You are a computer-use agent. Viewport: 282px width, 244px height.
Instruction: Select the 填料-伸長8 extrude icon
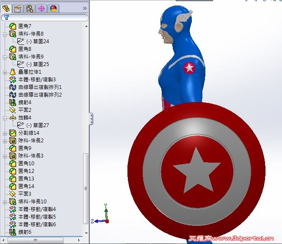(13, 34)
